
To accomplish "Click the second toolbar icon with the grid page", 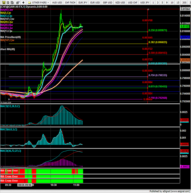I will click(x=8, y=2).
